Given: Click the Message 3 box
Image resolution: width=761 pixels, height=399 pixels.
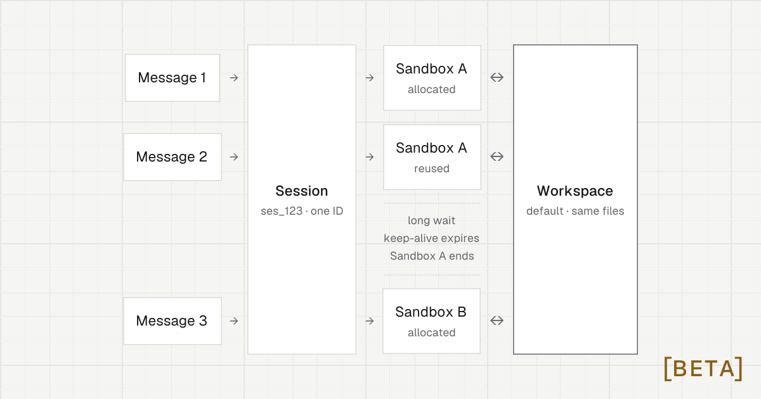Looking at the screenshot, I should [172, 321].
